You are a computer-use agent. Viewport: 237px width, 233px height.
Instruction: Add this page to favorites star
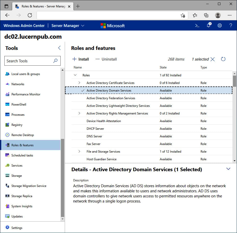[x=183, y=15]
